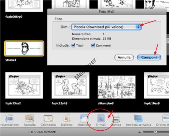Click the Foto Mail dialog title
Screen dimensions: 169x136
pyautogui.click(x=107, y=12)
